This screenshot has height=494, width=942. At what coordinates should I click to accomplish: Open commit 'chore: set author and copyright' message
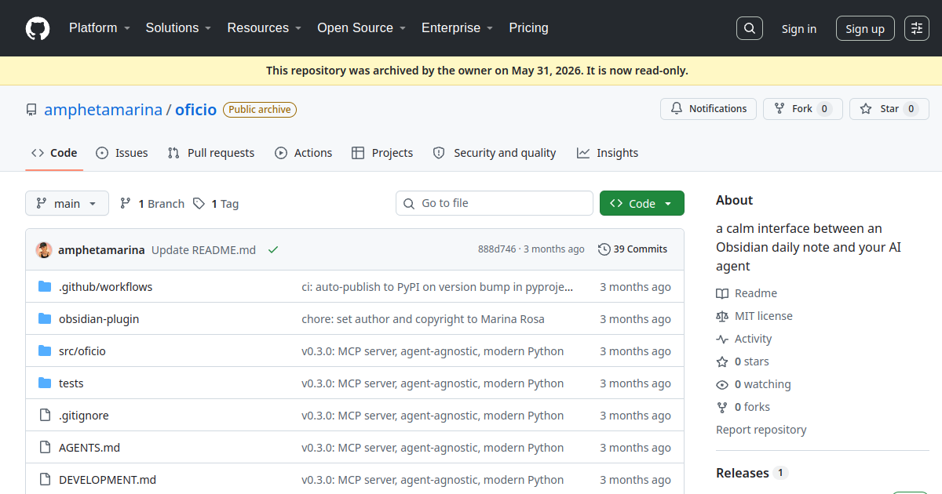coord(423,319)
